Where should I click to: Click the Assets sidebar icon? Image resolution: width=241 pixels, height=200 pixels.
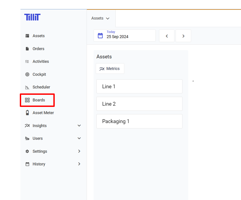27,36
